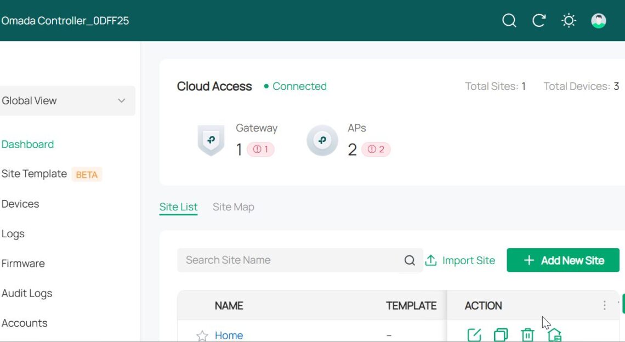
Task: Expand the Global View site selector
Action: (x=67, y=101)
